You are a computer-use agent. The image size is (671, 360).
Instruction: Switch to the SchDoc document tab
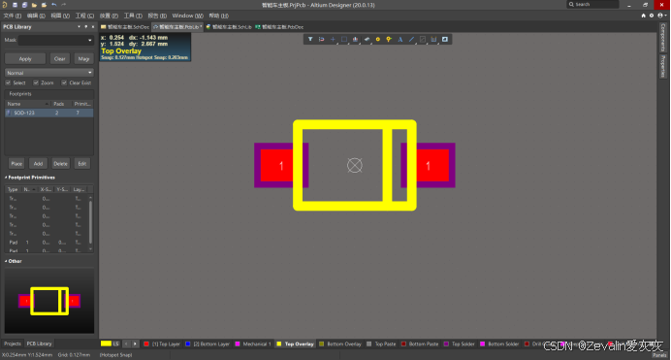click(x=125, y=27)
